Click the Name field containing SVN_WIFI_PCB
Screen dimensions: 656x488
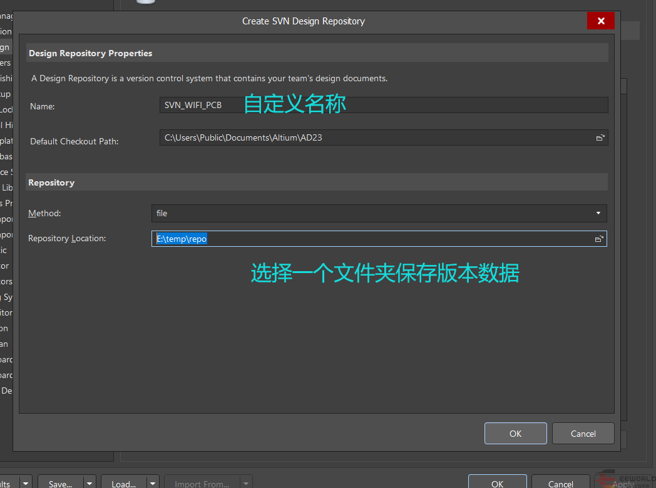pyautogui.click(x=383, y=105)
